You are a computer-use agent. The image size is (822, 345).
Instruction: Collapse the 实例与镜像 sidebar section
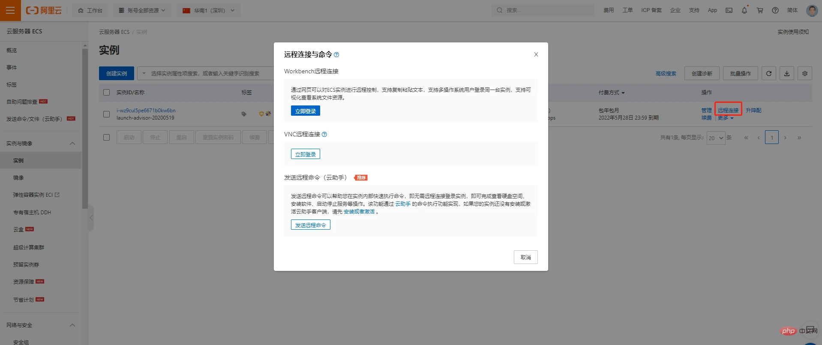coord(72,143)
